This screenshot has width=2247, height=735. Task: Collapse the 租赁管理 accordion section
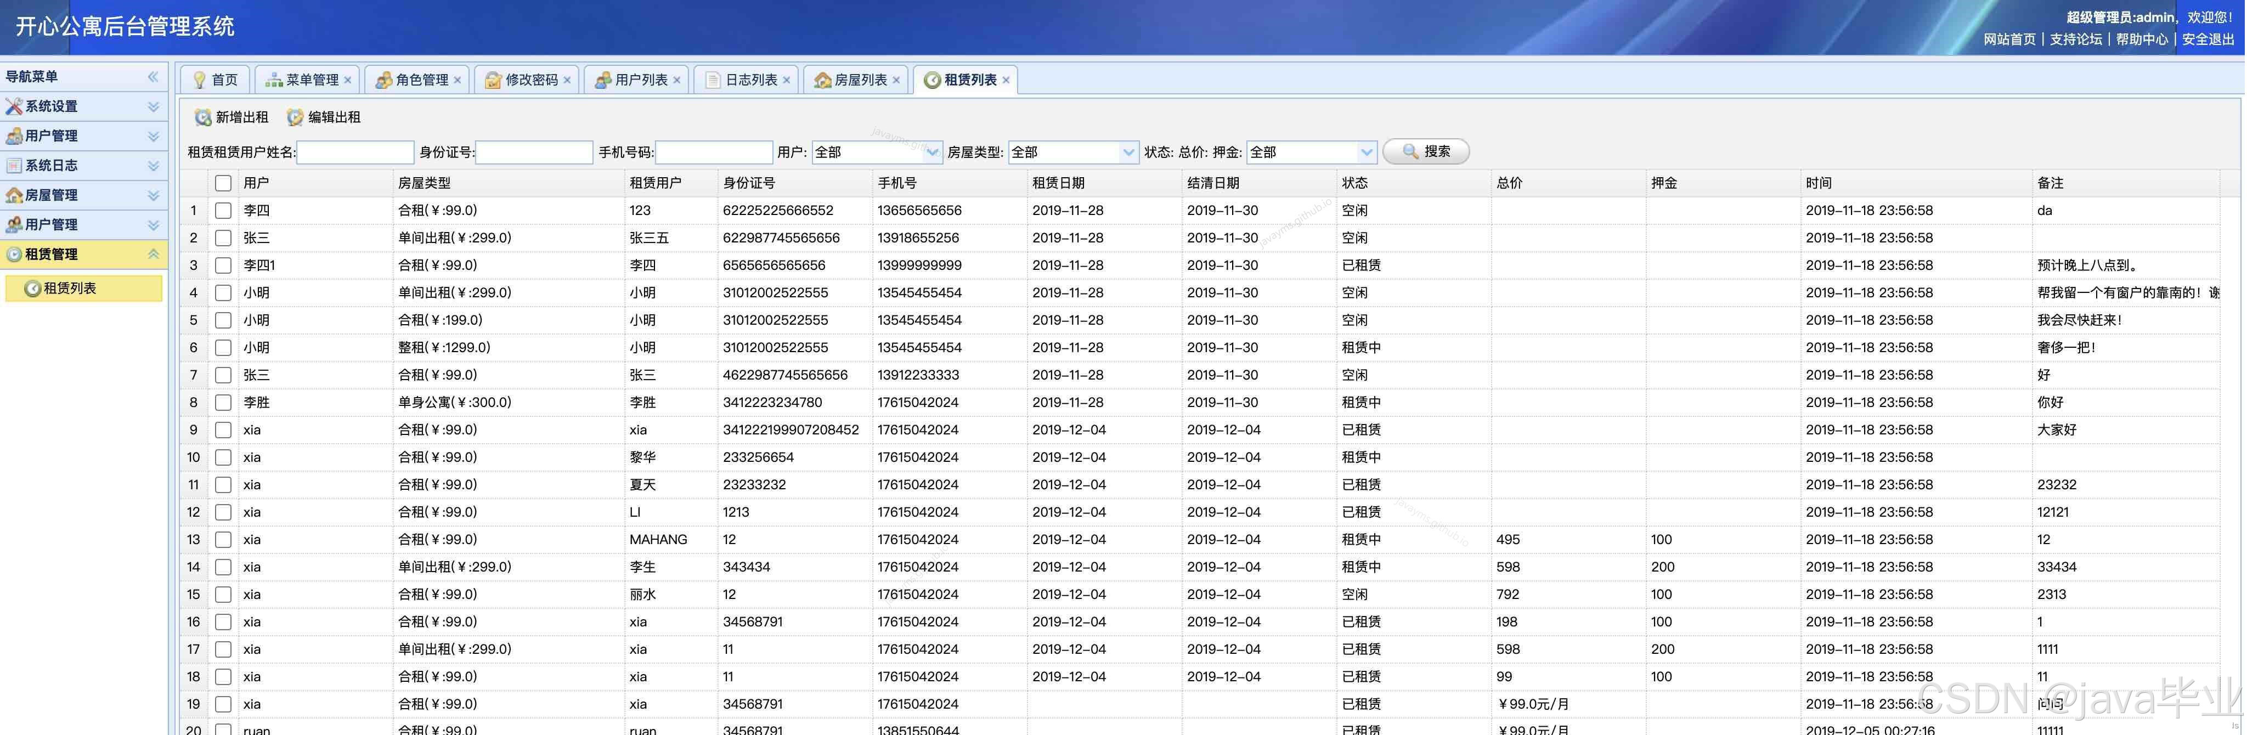coord(154,255)
